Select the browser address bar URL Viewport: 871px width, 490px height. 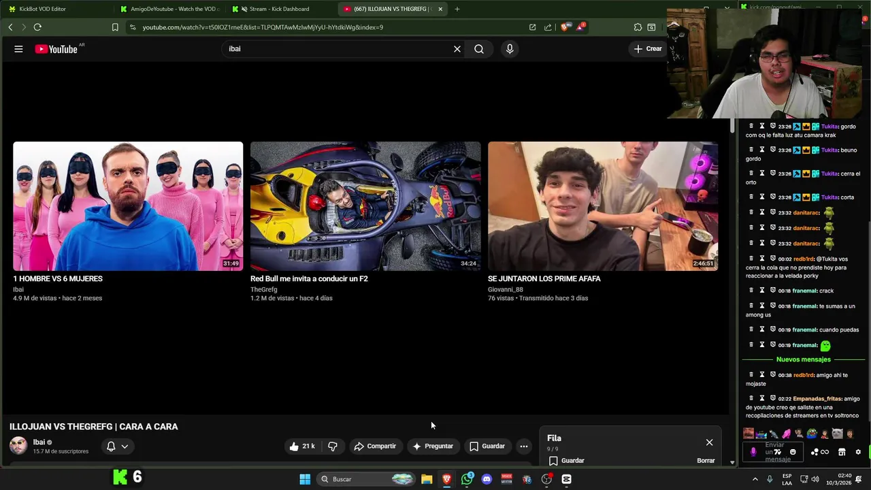263,27
